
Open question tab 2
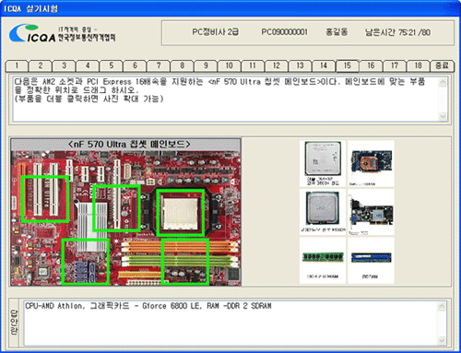pyautogui.click(x=41, y=65)
